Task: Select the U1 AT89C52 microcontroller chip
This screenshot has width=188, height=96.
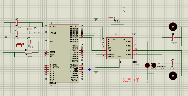Action: tap(64, 53)
